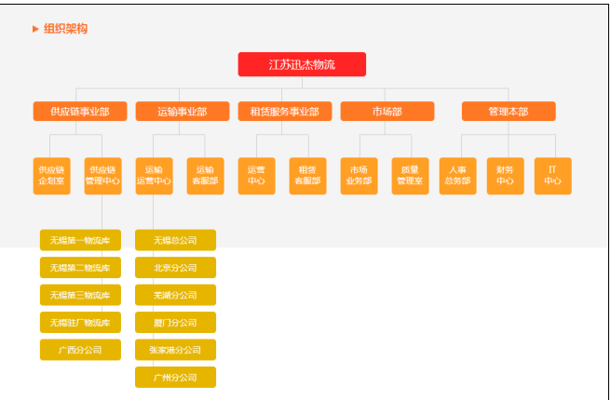The image size is (611, 400).
Task: Click the 租赁客服部 node
Action: [x=308, y=176]
